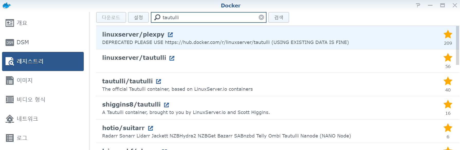Click the 다운로드 download button
Viewport: 460px width, 150px height.
click(x=111, y=17)
